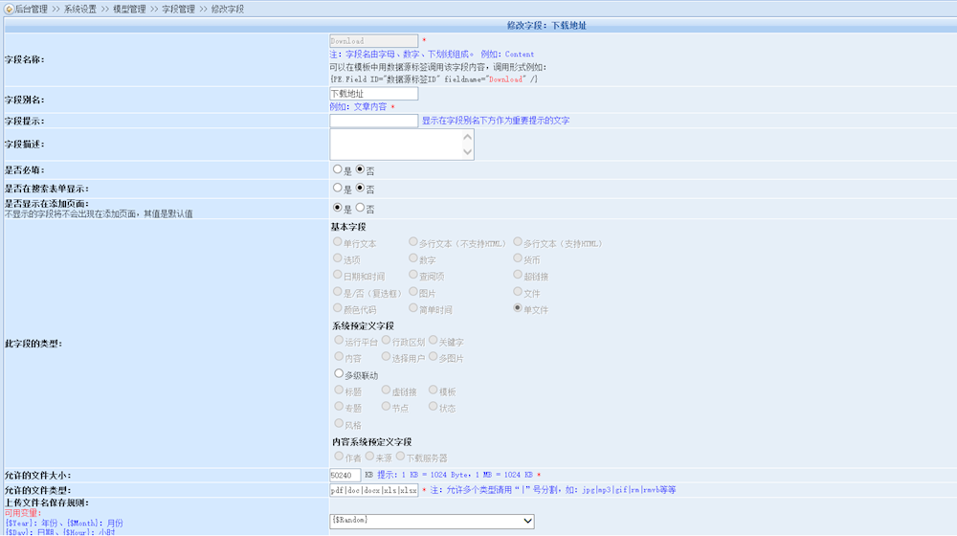Viewport: 957px width, 536px height.
Task: Click down arrow in 字段描述 scrollbar
Action: pos(468,151)
